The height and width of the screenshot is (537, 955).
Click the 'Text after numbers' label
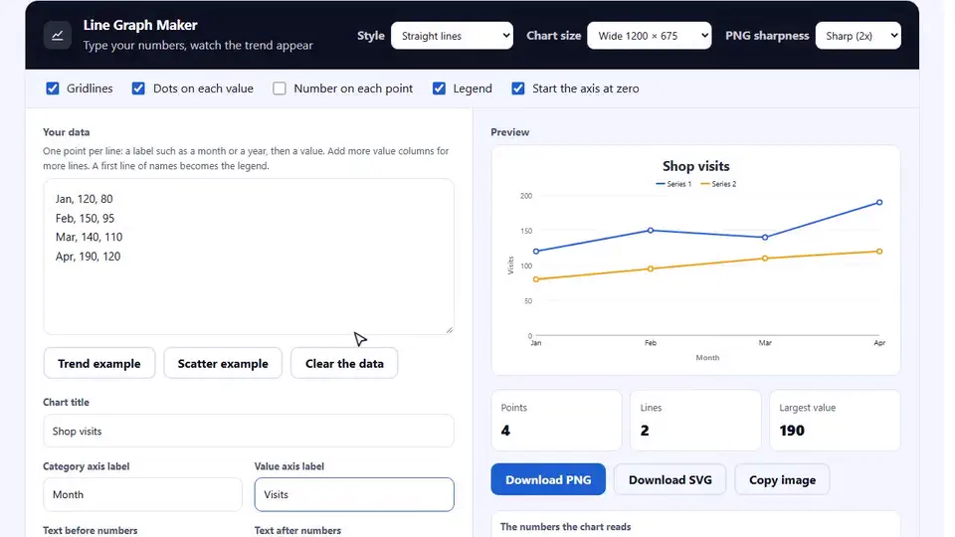click(x=297, y=530)
